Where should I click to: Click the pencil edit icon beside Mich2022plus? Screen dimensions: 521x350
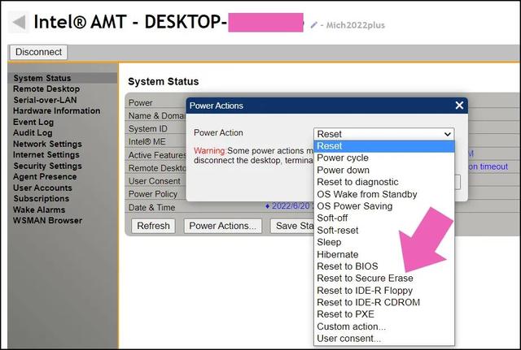(313, 25)
